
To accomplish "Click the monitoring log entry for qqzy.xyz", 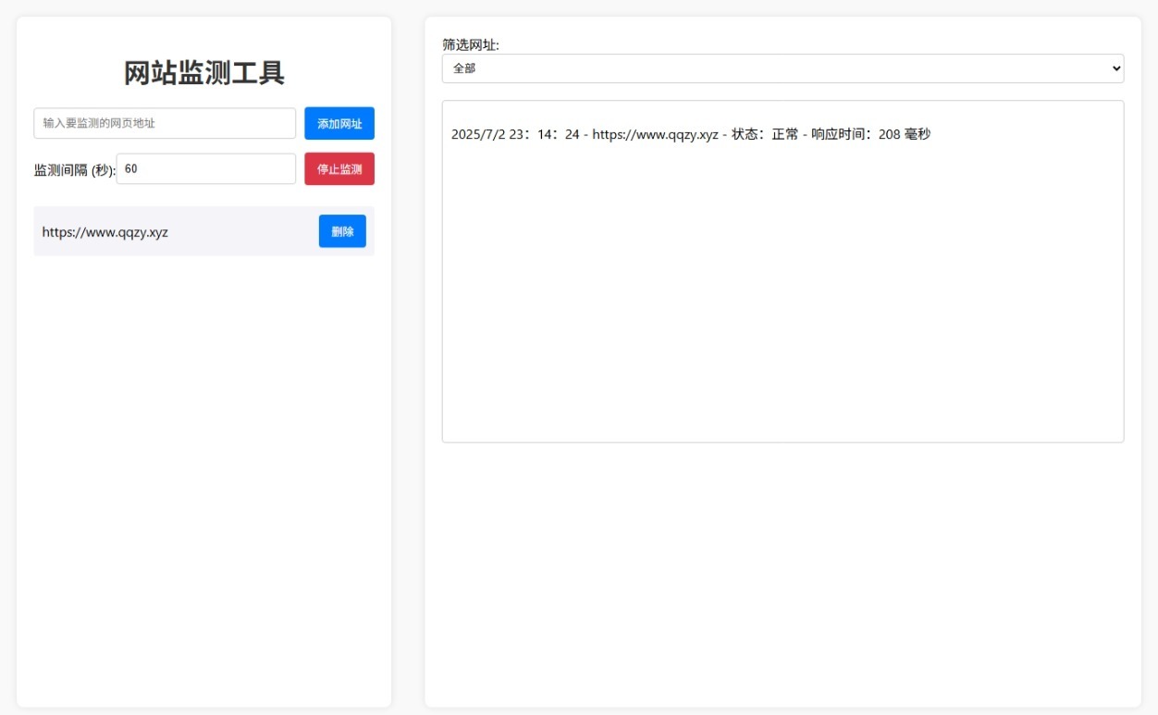I will pyautogui.click(x=689, y=133).
